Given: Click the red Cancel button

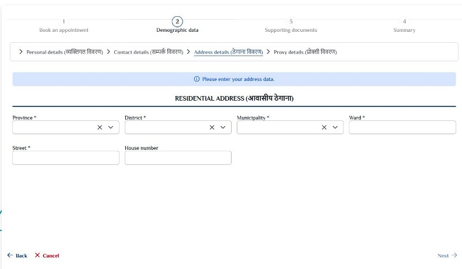Looking at the screenshot, I should 47,256.
